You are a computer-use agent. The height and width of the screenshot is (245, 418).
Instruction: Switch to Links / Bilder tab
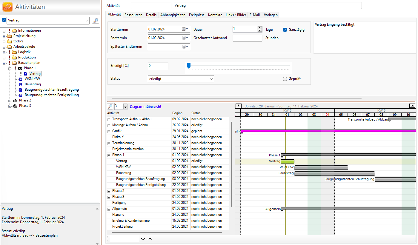(236, 15)
